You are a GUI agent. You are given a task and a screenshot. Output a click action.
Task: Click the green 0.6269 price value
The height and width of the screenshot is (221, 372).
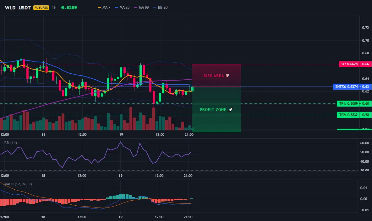point(69,8)
